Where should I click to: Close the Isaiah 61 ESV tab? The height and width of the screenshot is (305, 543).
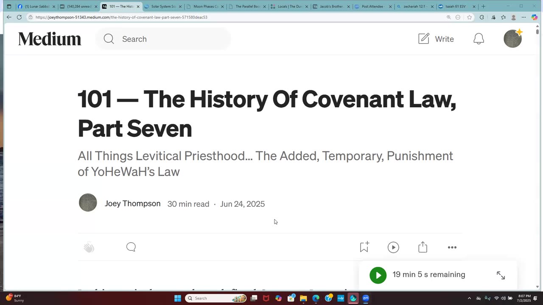pos(474,6)
